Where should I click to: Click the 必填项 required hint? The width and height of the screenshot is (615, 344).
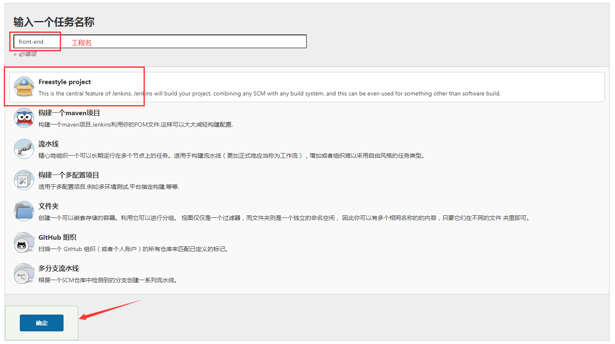(25, 54)
